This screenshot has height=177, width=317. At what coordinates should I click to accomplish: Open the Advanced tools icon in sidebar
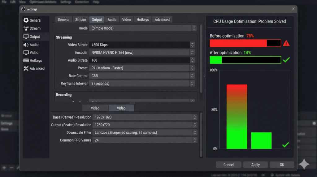click(26, 68)
